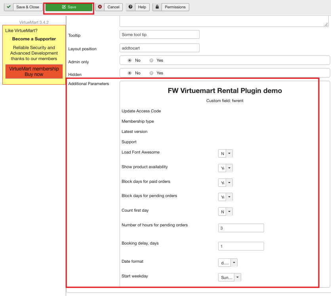
Task: Expand the Count first day dropdown
Action: point(225,212)
